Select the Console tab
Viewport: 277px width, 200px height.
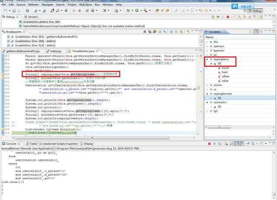pyautogui.click(x=11, y=144)
